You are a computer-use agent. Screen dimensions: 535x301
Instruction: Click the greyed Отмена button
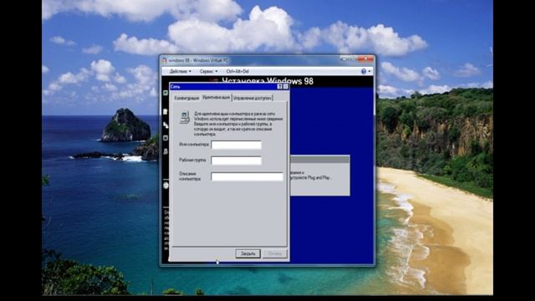pos(275,253)
